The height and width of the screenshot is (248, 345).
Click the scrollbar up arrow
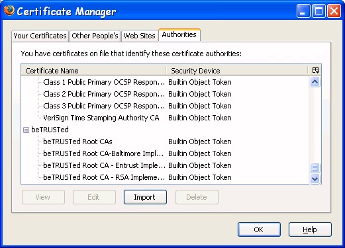click(x=315, y=82)
